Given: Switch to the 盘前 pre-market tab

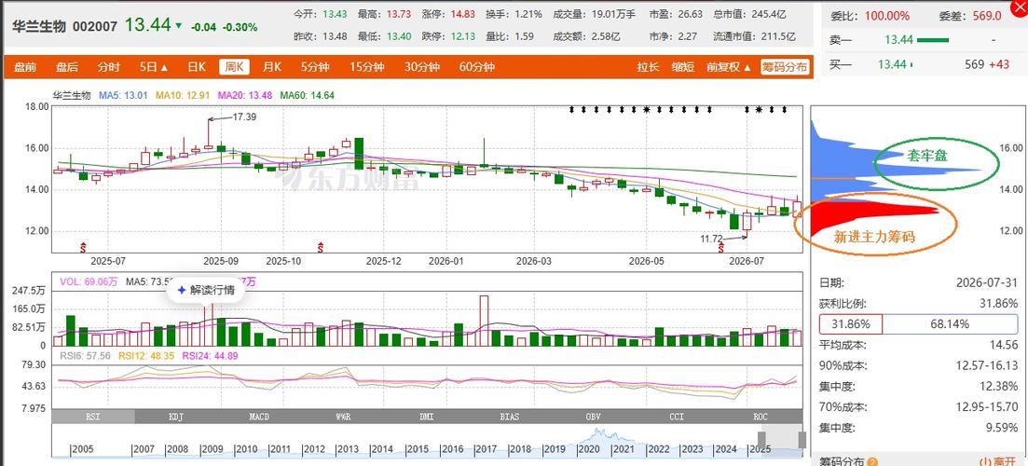Looking at the screenshot, I should (25, 67).
